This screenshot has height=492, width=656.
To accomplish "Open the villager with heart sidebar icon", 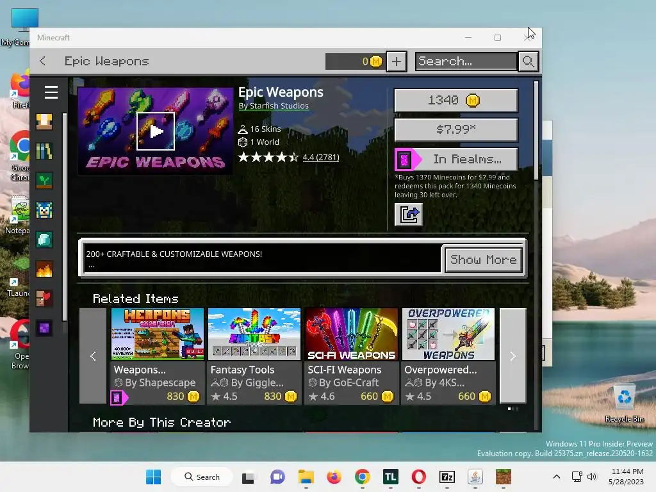I will [x=44, y=299].
